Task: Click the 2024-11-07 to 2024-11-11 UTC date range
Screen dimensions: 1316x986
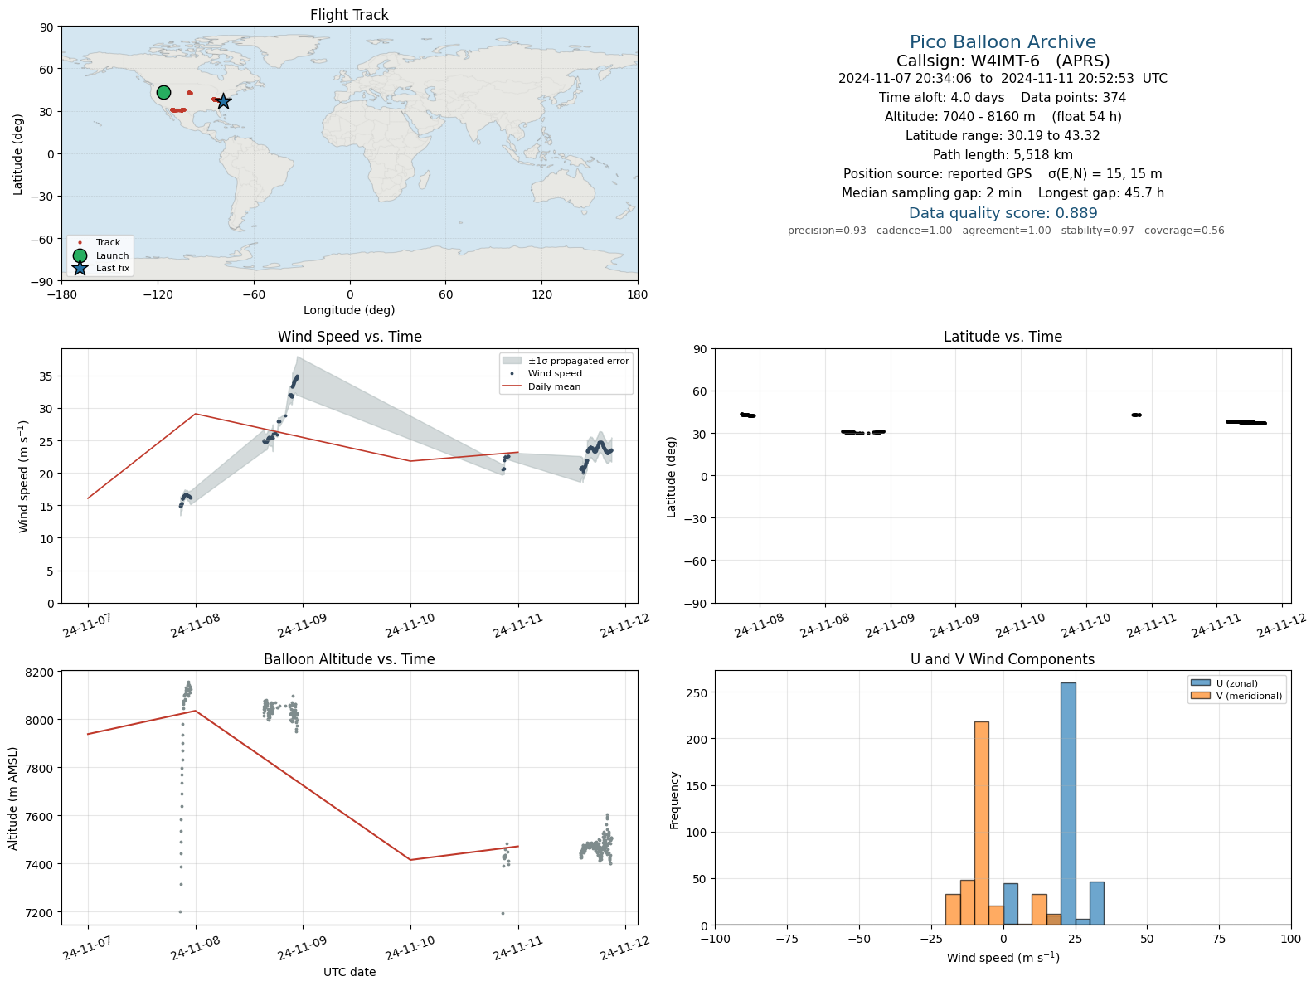Action: (x=1003, y=79)
